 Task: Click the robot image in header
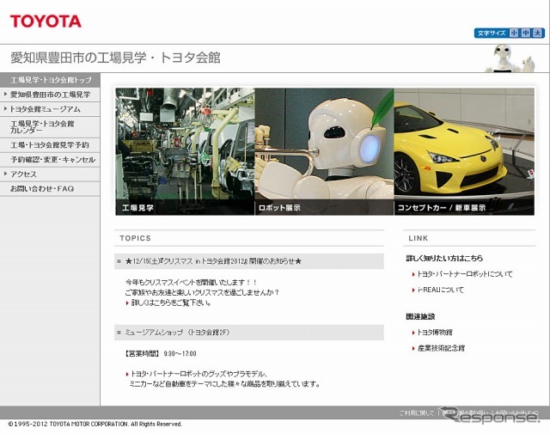510,58
